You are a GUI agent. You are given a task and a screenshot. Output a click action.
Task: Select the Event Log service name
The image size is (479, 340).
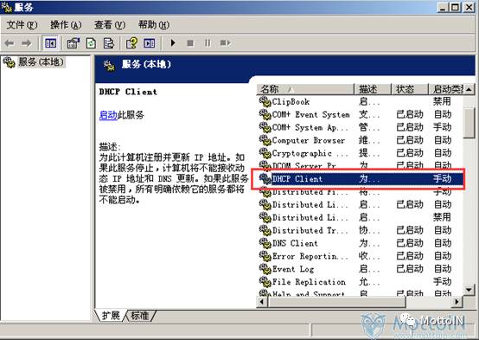click(x=293, y=269)
